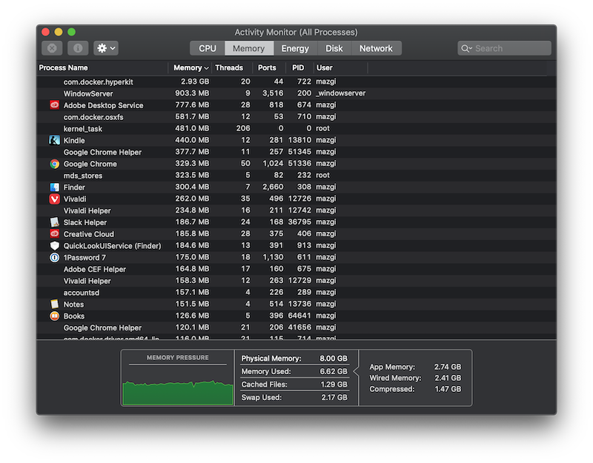Click the green zoom window button
Viewport: 593px width, 463px height.
click(71, 32)
